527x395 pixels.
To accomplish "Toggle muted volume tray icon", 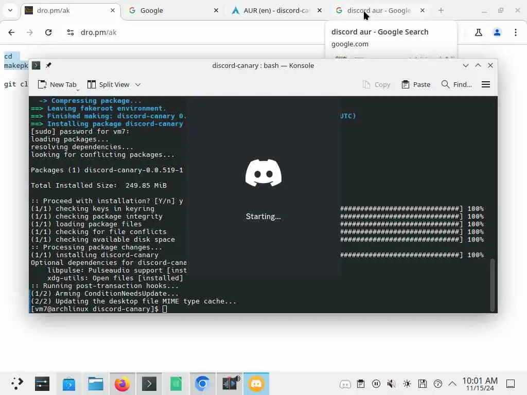I will (391, 384).
